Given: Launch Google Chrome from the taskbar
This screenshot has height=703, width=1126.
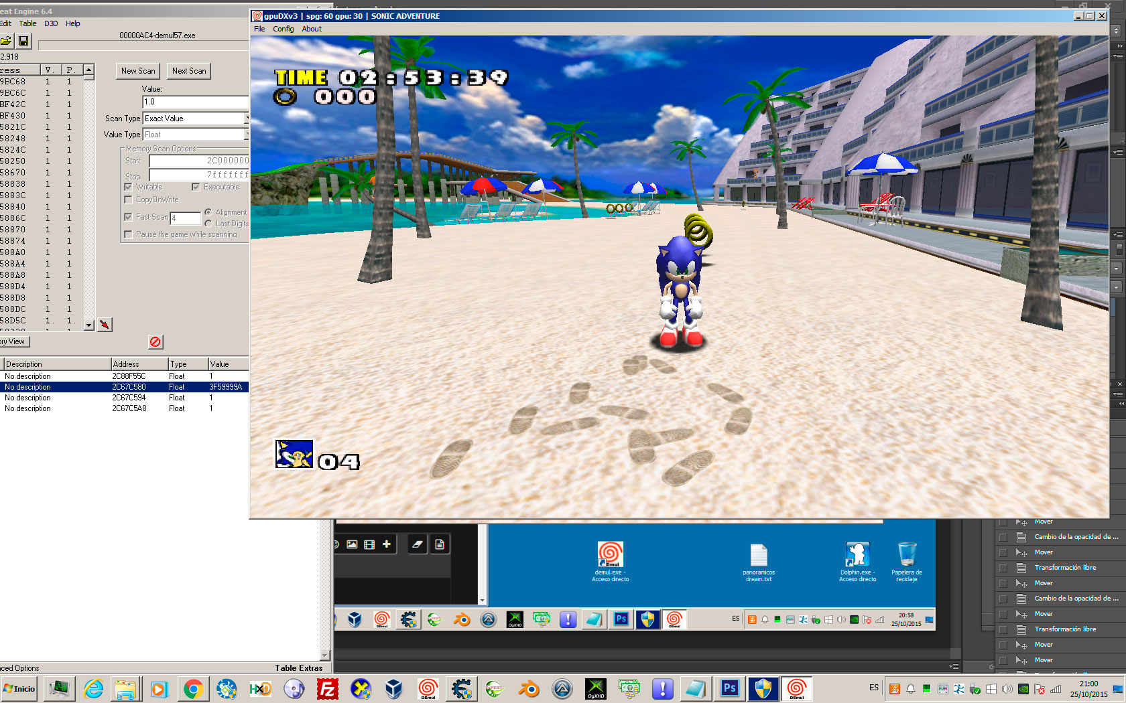Looking at the screenshot, I should point(192,688).
